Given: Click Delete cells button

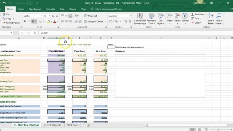Looking at the screenshot, I should pyautogui.click(x=177, y=19).
